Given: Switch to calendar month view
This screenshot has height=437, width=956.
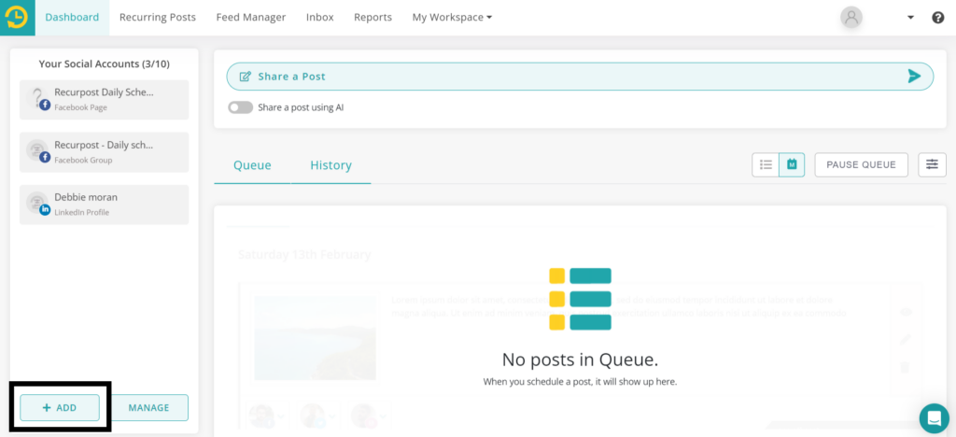Looking at the screenshot, I should click(x=792, y=164).
